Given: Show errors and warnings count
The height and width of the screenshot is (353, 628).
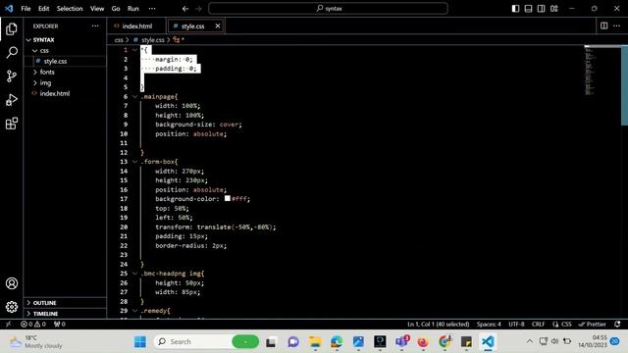Looking at the screenshot, I should 33,325.
